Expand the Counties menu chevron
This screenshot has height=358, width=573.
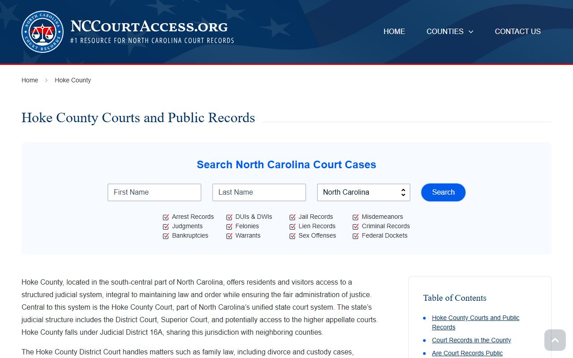471,32
